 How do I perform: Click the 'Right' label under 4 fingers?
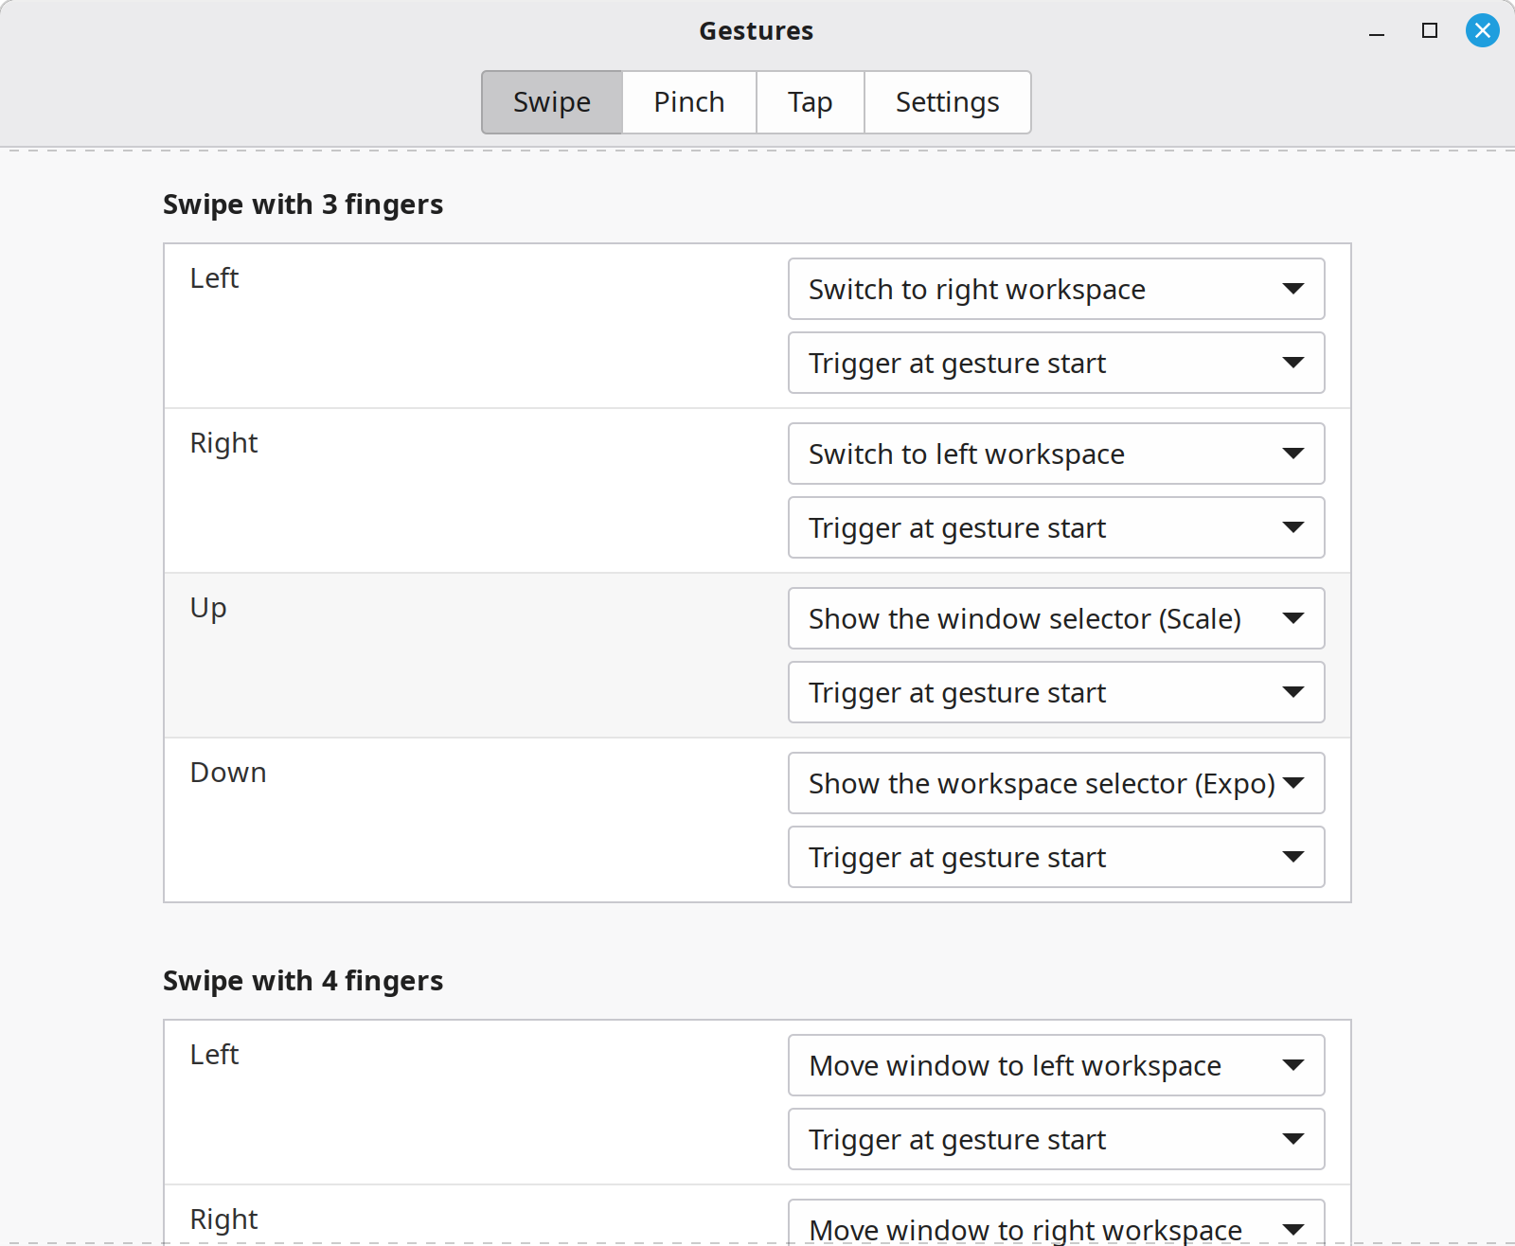223,1220
